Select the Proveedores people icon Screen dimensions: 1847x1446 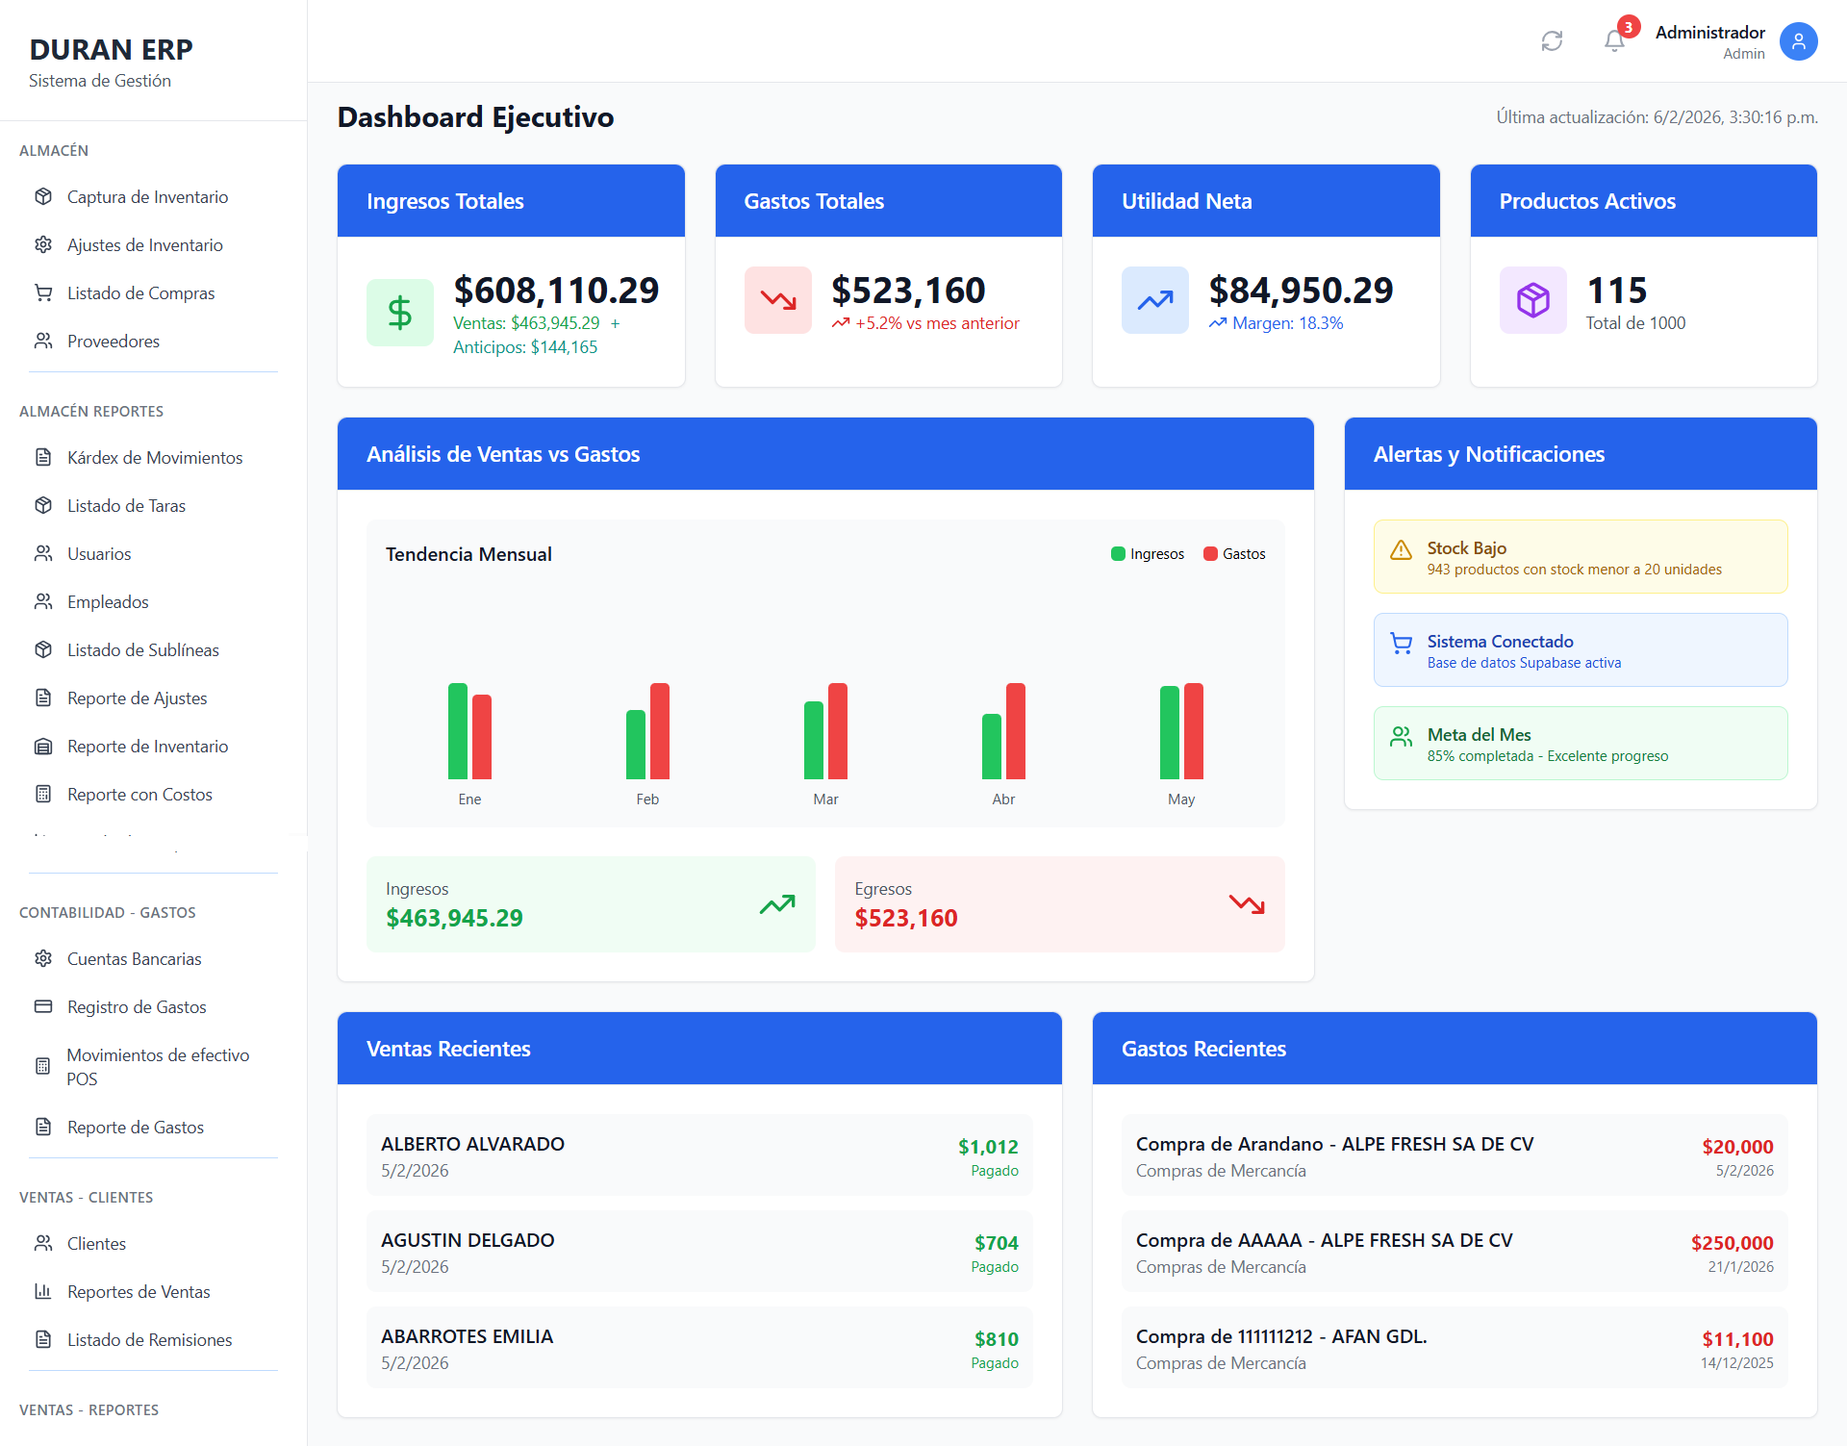[43, 341]
